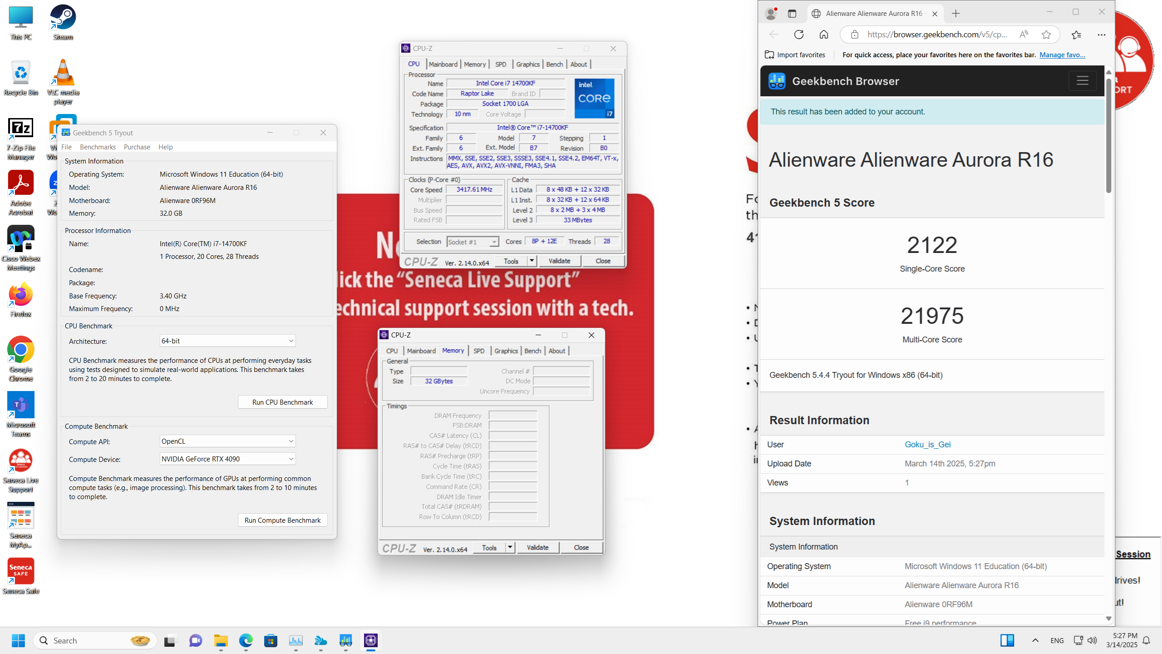The height and width of the screenshot is (654, 1162).
Task: Expand the Compute API OpenCL dropdown
Action: tap(227, 441)
